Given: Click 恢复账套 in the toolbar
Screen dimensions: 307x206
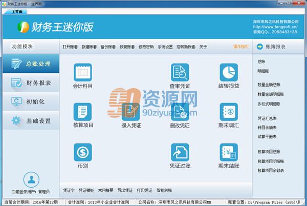Looking at the screenshot, I should [127, 47].
